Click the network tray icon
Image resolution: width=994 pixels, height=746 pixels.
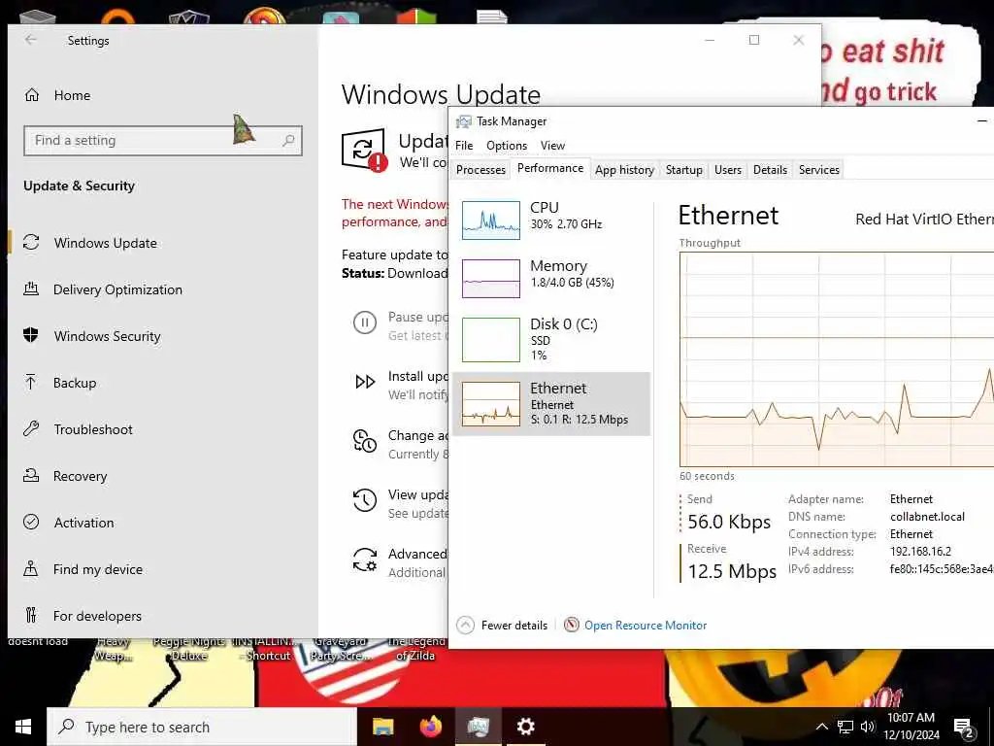click(x=845, y=727)
